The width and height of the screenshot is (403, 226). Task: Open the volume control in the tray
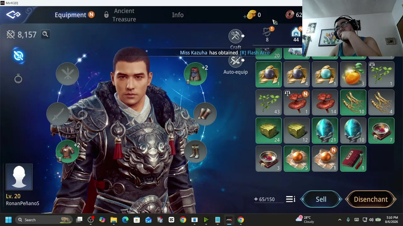(x=371, y=220)
